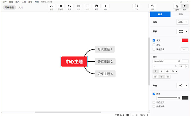Switch to 思维导图 mind map view
Image resolution: width=191 pixels, height=117 pixels.
(9, 8)
